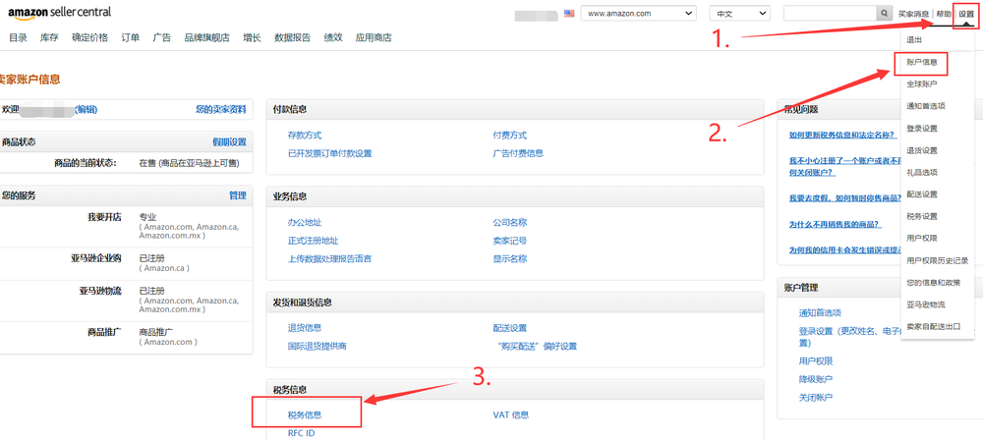Click the status text 在售 (商品在亚马逊上可售)

click(189, 164)
